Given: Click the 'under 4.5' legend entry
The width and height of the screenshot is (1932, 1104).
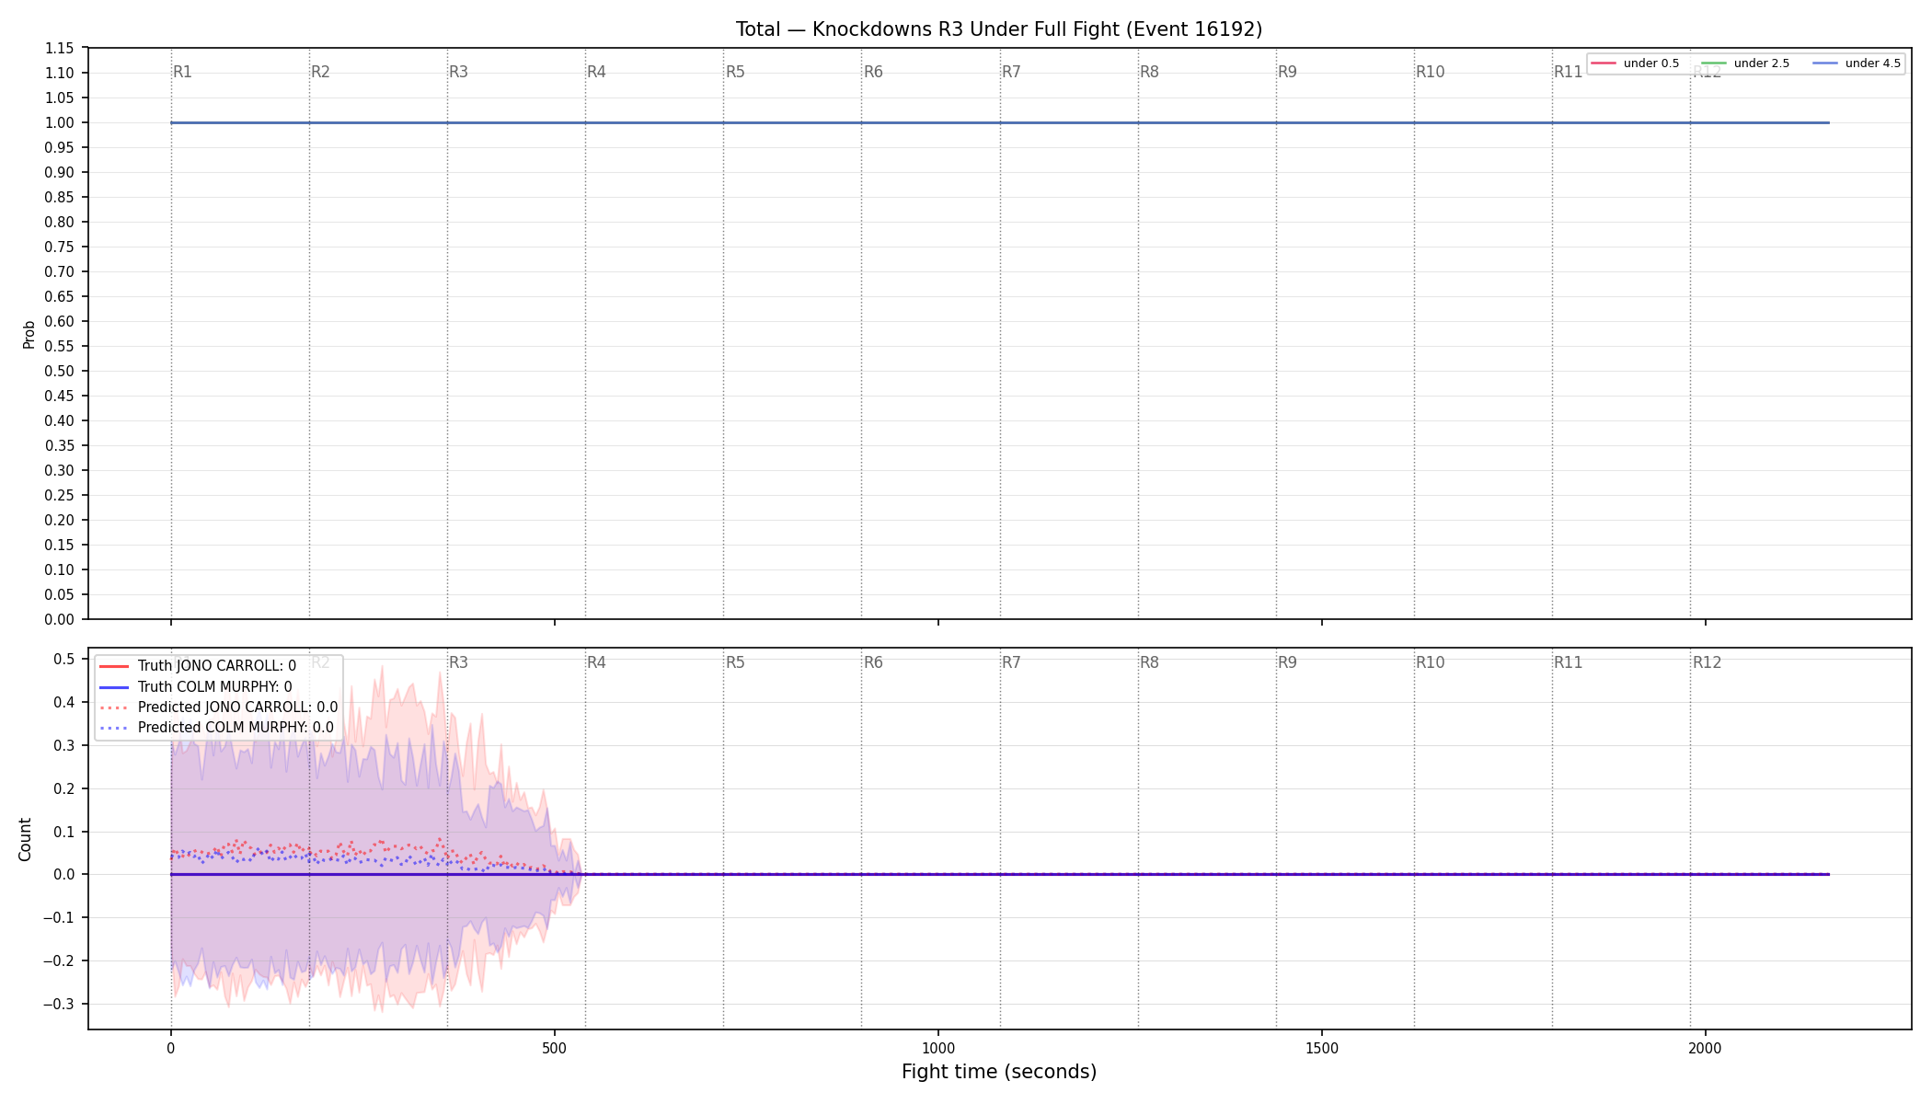Looking at the screenshot, I should (x=1857, y=63).
